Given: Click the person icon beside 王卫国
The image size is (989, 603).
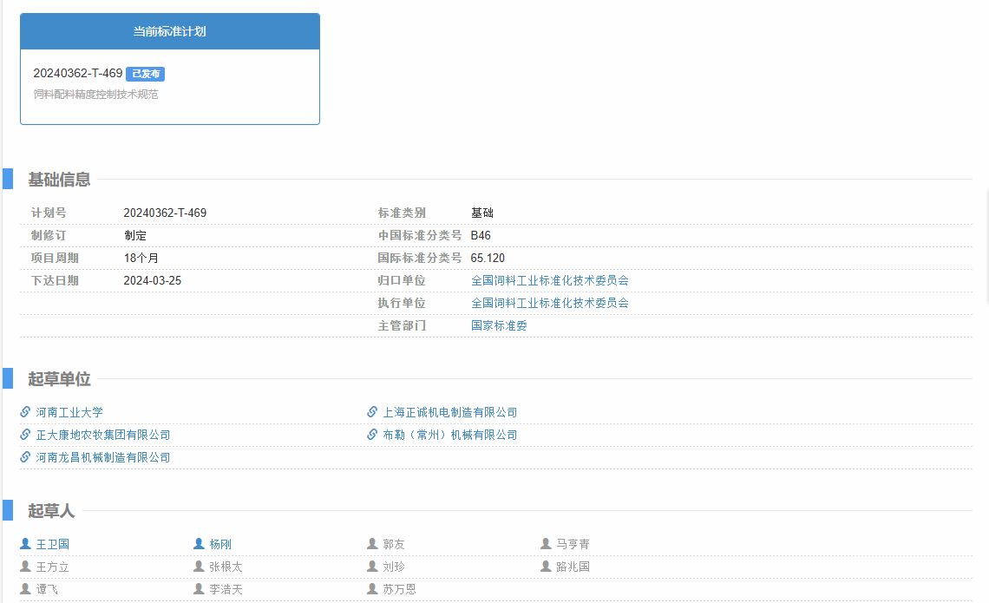Looking at the screenshot, I should 25,544.
